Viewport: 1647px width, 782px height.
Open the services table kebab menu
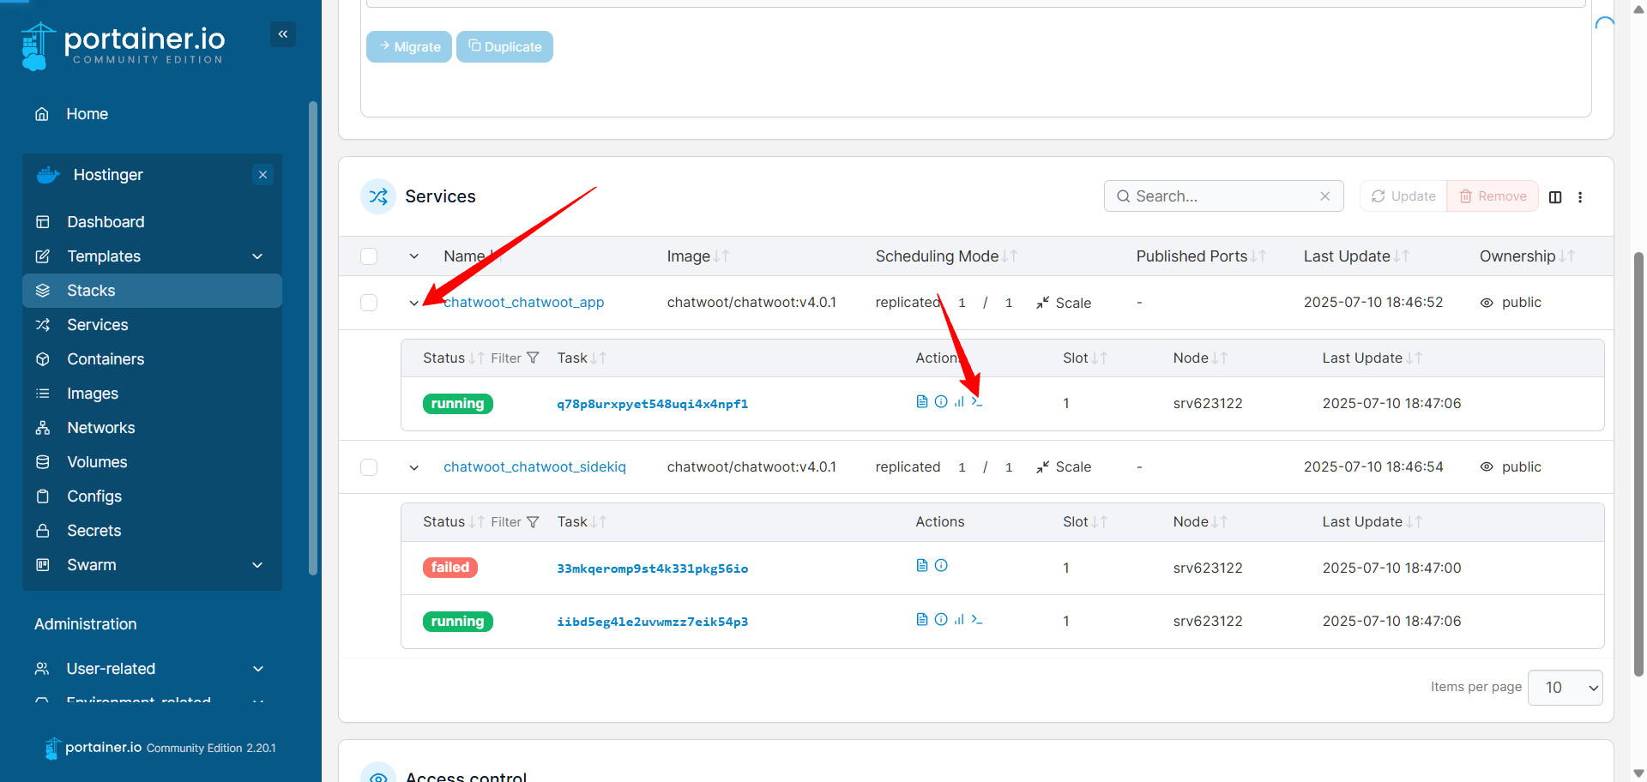1580,197
